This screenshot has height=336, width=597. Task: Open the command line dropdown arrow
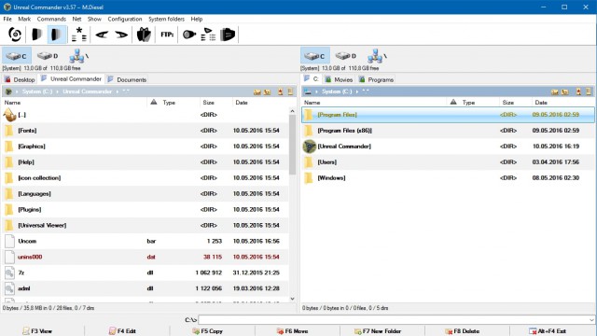pos(591,320)
